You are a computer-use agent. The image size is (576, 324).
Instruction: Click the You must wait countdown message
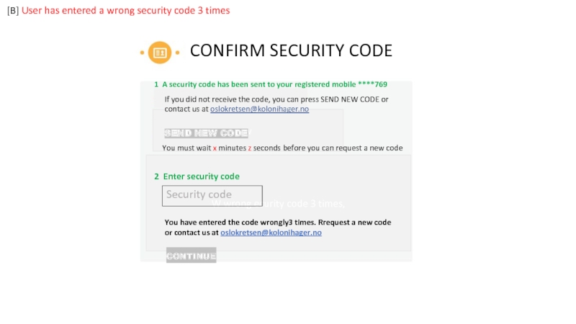pyautogui.click(x=282, y=148)
